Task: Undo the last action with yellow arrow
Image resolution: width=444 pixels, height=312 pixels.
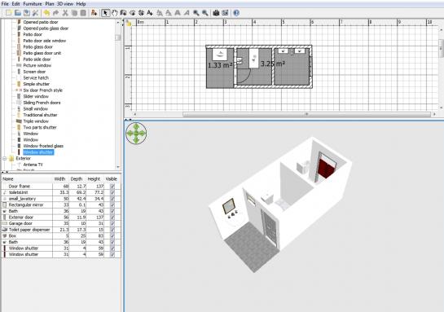Action: pos(46,13)
